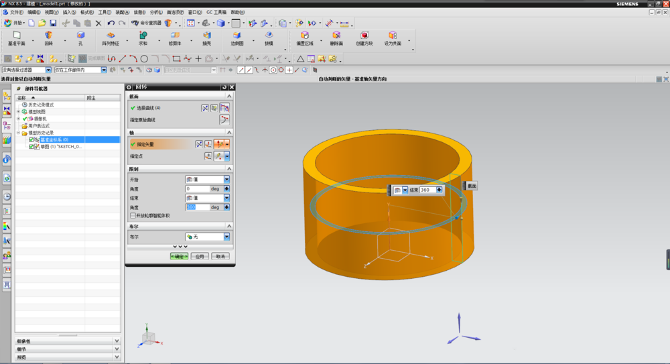Click the save file icon
This screenshot has height=364, width=670.
53,23
